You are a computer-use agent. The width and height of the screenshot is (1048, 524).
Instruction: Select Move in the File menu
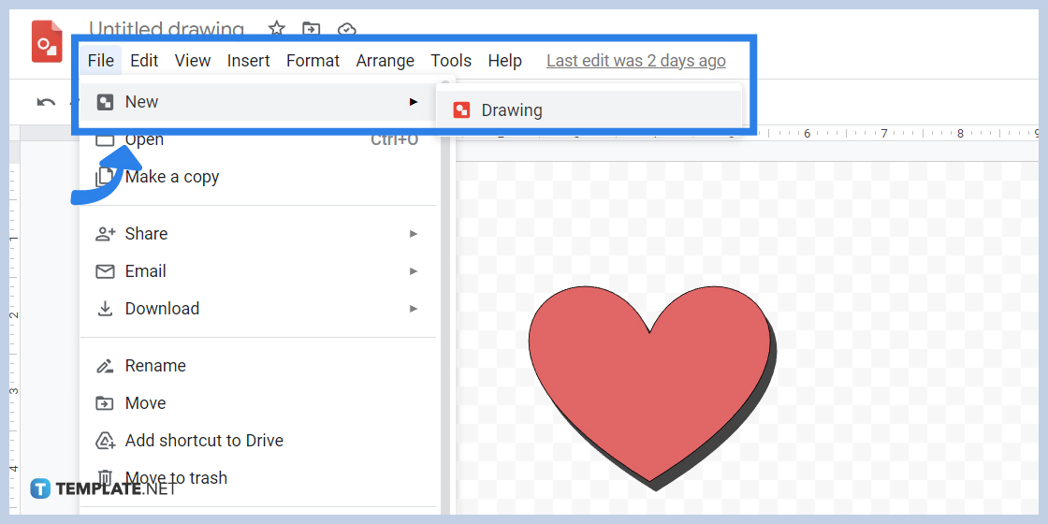click(258, 403)
